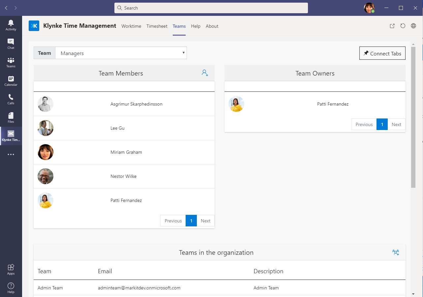The height and width of the screenshot is (297, 423).
Task: Click adminteam@markitdev.onmicrosoft.com email
Action: coord(139,288)
